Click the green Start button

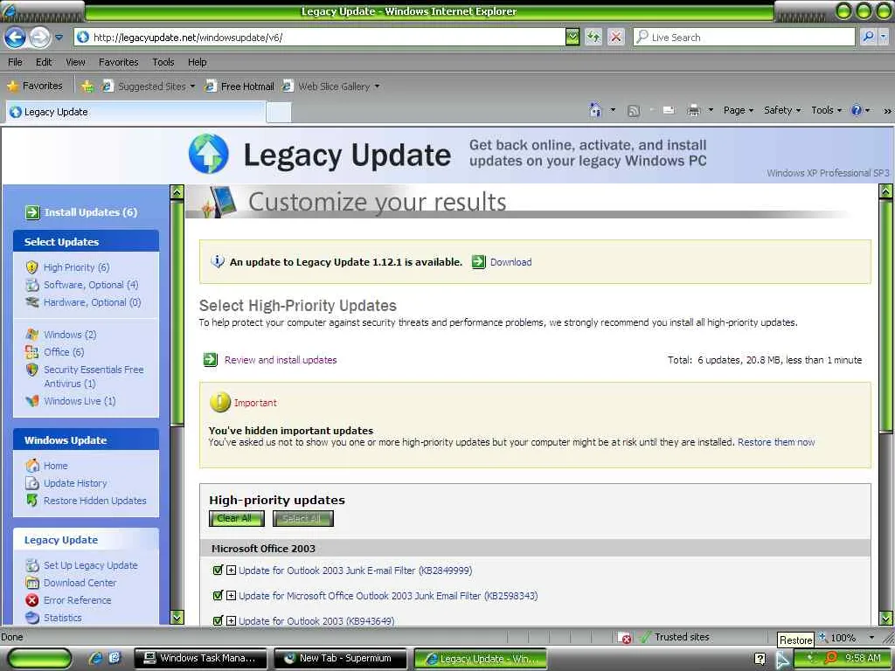pos(40,659)
